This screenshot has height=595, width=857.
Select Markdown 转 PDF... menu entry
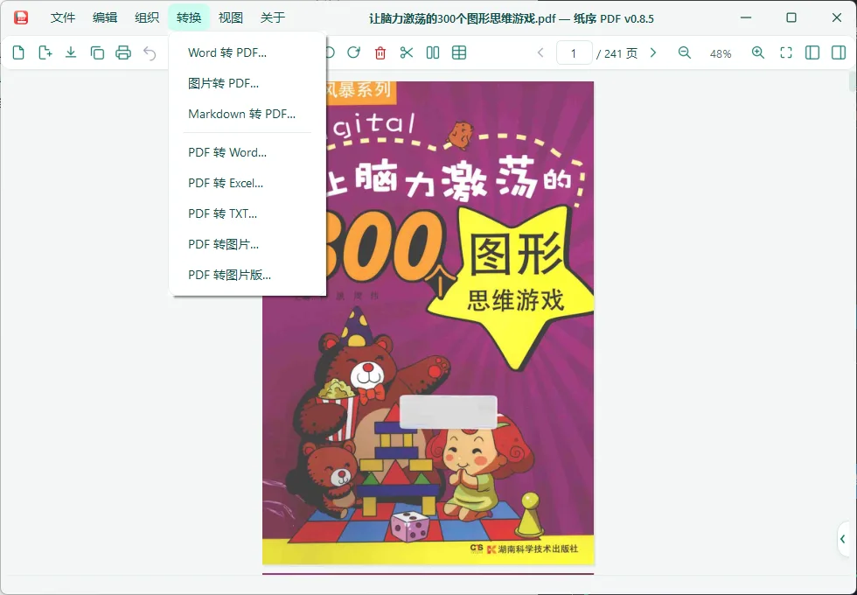point(247,114)
